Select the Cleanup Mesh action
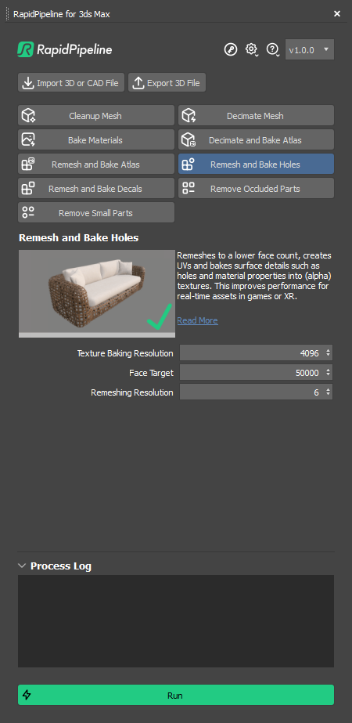Viewport: 352px width, 723px height. coord(96,116)
